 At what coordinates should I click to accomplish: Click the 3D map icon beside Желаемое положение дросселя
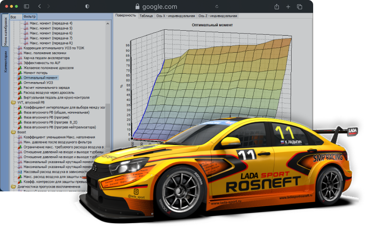20,68
